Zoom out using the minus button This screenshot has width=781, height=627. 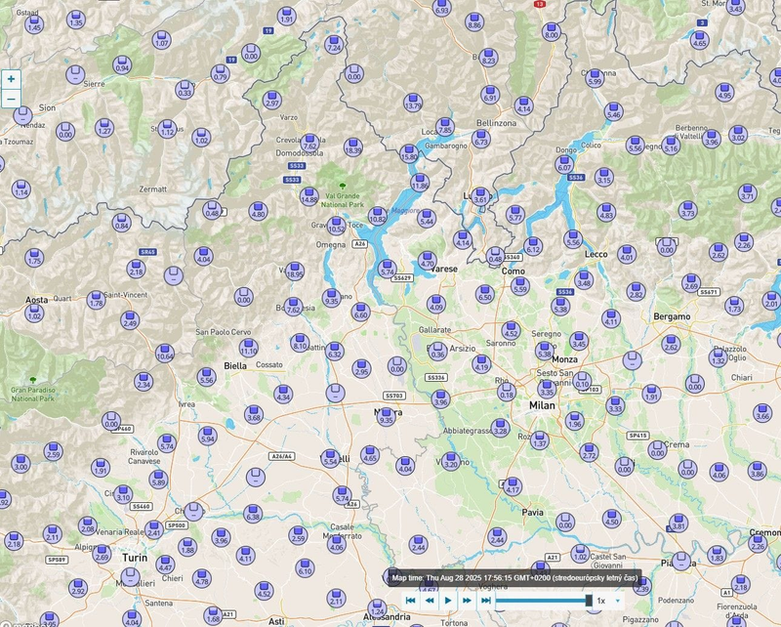10,99
